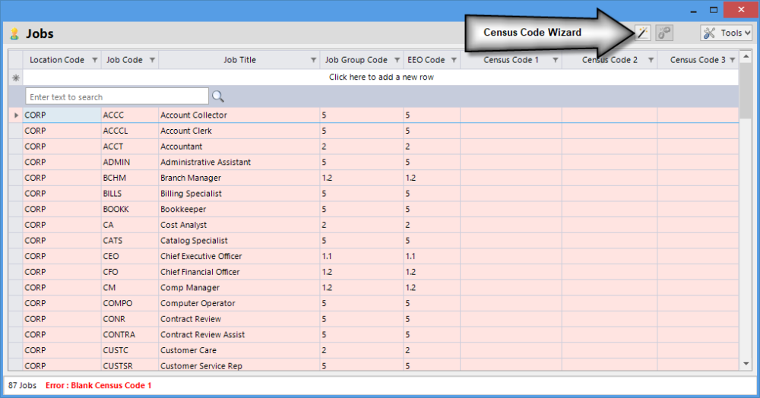Open the Census Code 2 column filter

point(651,60)
